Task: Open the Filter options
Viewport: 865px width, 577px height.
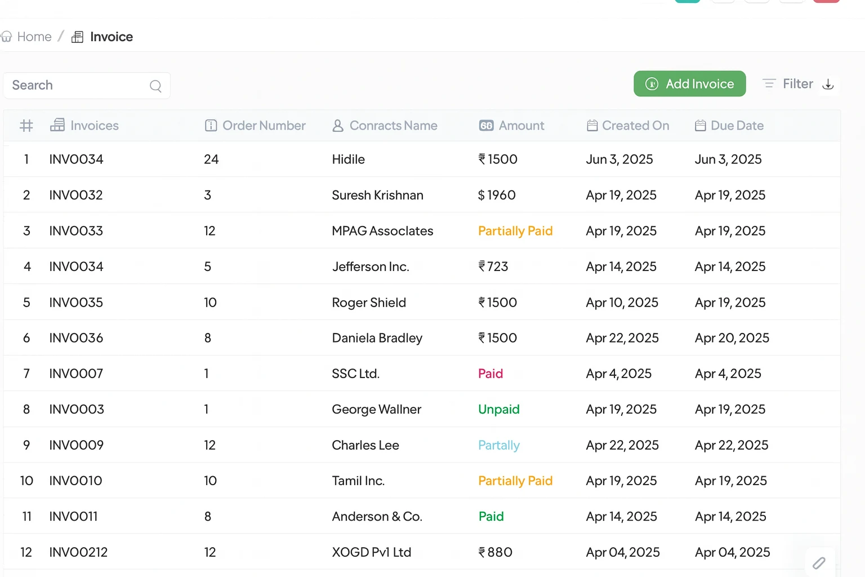Action: [x=788, y=84]
